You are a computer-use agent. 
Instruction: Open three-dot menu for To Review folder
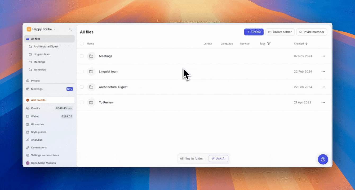pyautogui.click(x=323, y=102)
